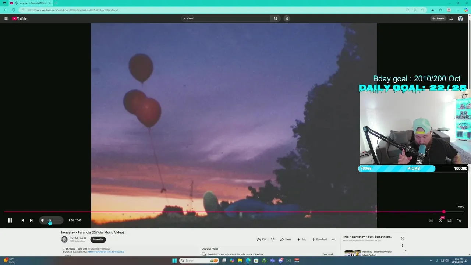The height and width of the screenshot is (265, 471).
Task: Click the Ask button
Action: tap(301, 240)
